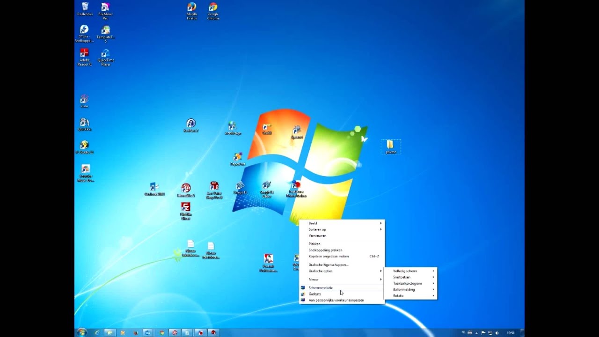Click the volume speaker tray icon

tap(497, 333)
